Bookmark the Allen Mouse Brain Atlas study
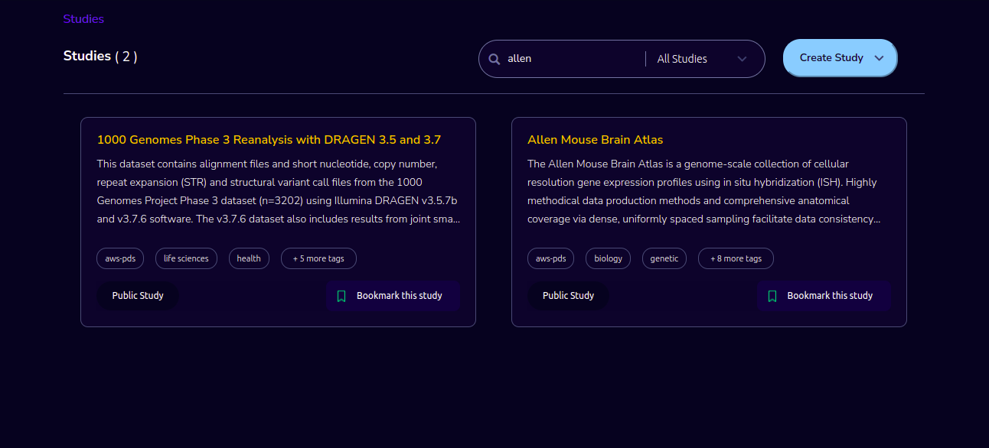The height and width of the screenshot is (448, 989). [824, 296]
